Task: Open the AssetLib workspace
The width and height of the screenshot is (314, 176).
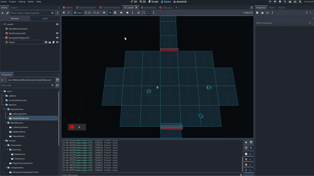Action: [x=180, y=2]
